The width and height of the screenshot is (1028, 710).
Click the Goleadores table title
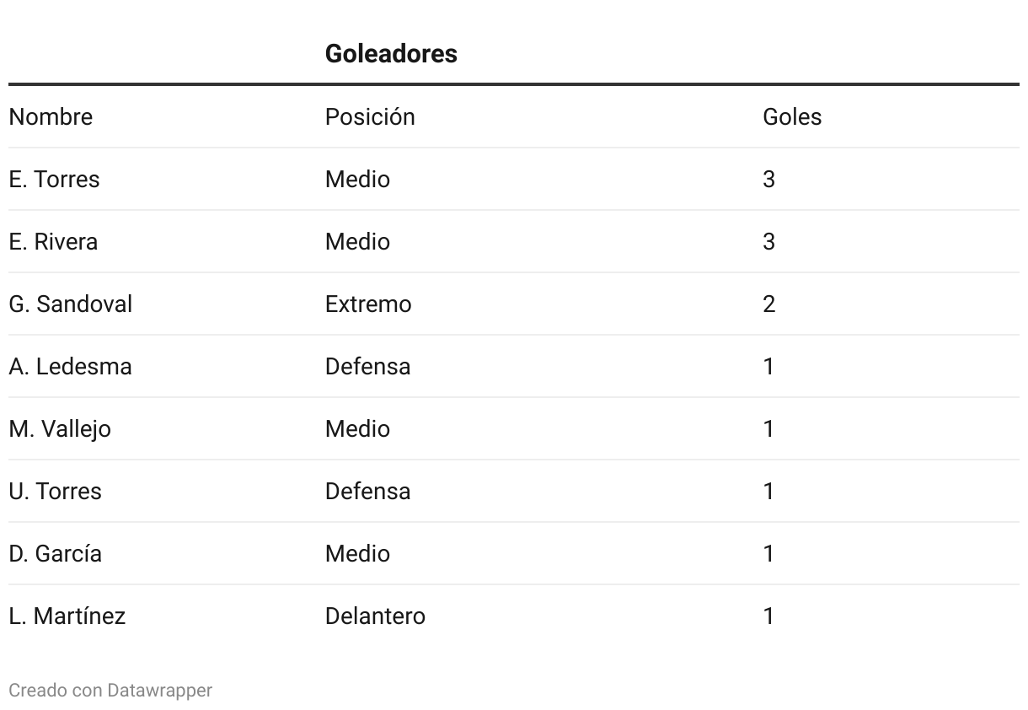click(391, 53)
